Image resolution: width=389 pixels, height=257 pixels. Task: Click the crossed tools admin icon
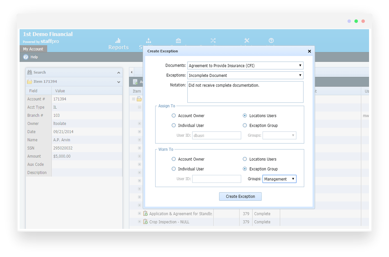click(x=247, y=41)
